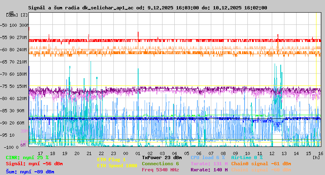
Task: Click the yellow vertical marker line near 16h
Action: (x=316, y=81)
